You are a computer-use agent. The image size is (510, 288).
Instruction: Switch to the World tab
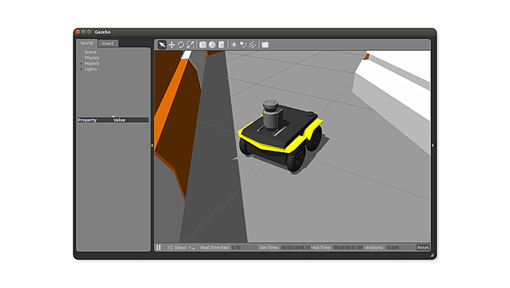pos(87,43)
